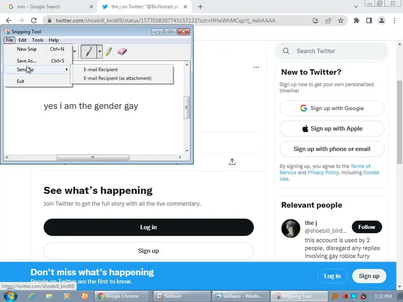This screenshot has height=302, width=403.
Task: Open a new Chrome tab
Action: click(200, 7)
